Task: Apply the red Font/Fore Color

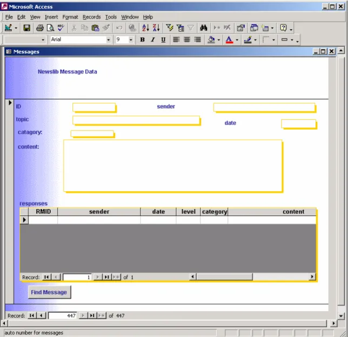Action: point(229,40)
